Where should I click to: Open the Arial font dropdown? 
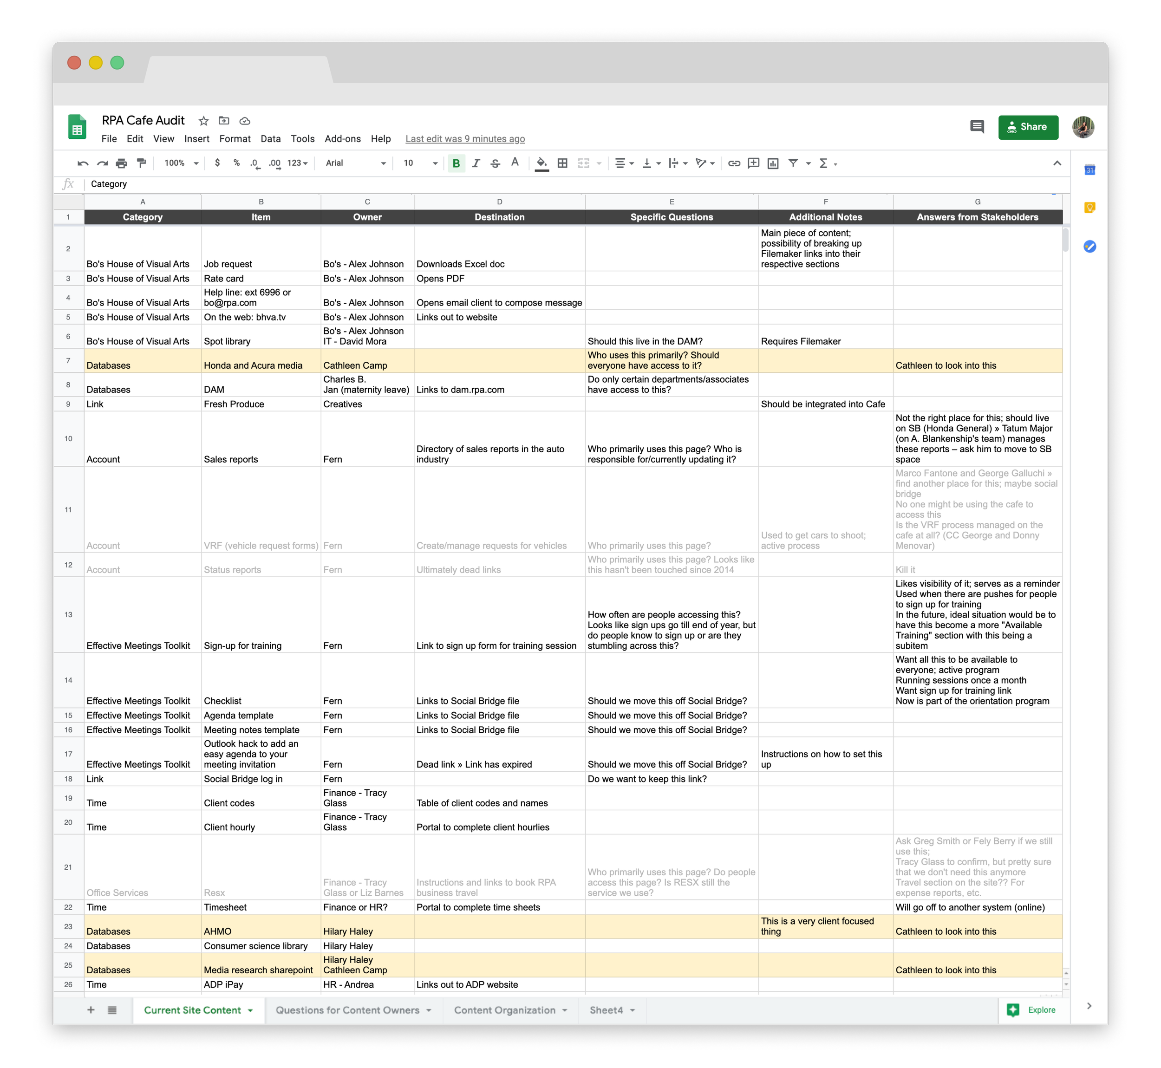coord(355,163)
